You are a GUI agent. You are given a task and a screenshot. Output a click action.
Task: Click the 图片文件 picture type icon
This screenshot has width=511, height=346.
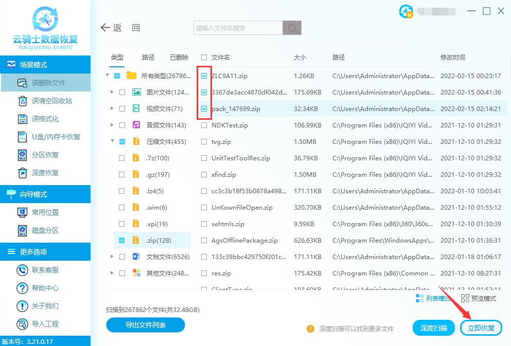click(136, 92)
